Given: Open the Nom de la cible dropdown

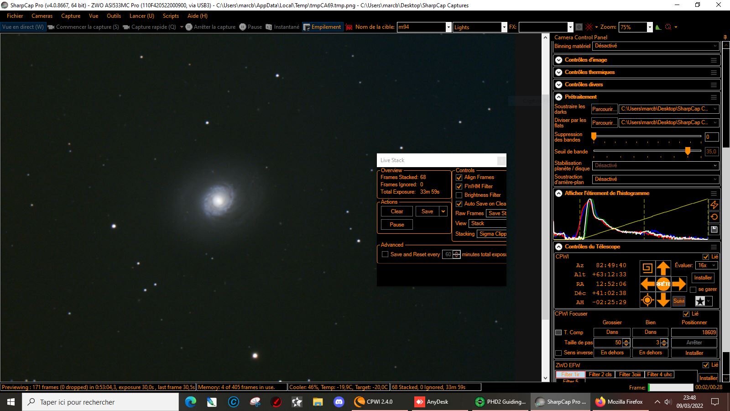Looking at the screenshot, I should click(448, 27).
